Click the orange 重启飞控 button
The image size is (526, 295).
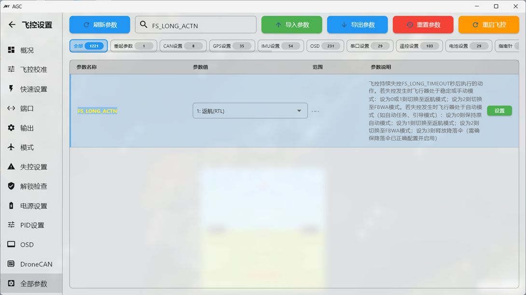tap(488, 25)
